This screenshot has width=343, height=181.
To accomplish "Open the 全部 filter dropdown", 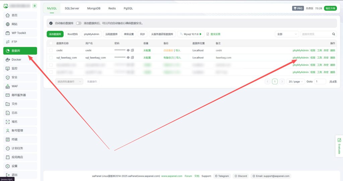I will pyautogui.click(x=286, y=34).
